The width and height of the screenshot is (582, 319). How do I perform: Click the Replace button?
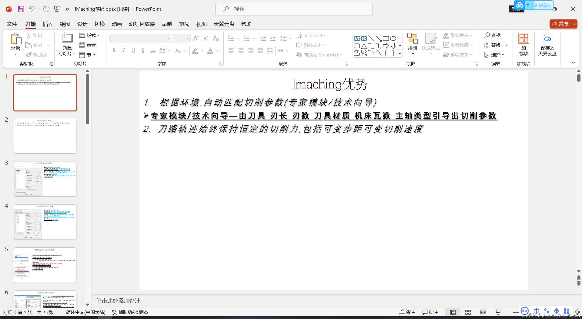pos(493,45)
